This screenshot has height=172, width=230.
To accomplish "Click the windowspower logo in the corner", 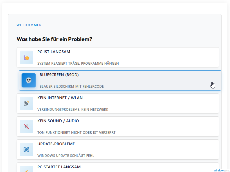I will pyautogui.click(x=221, y=170).
